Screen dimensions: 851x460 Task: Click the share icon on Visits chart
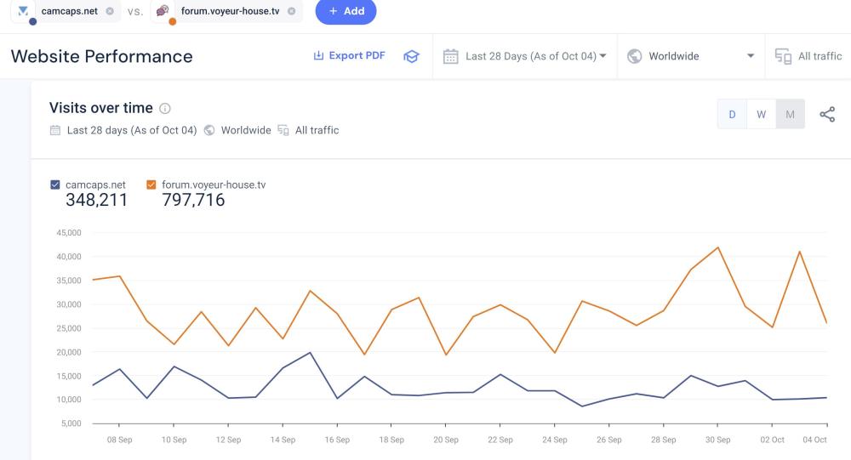[x=826, y=115]
